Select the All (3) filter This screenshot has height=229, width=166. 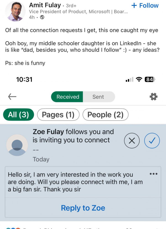point(18,115)
